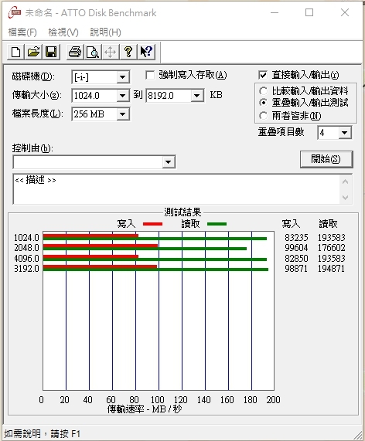Viewport: 365px width, 441px height.
Task: Click the red write bar for 2048.0
Action: [101, 246]
